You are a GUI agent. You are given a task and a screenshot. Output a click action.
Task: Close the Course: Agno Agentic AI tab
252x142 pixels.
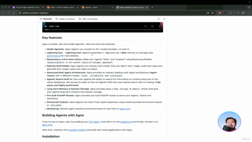[x=43, y=7]
